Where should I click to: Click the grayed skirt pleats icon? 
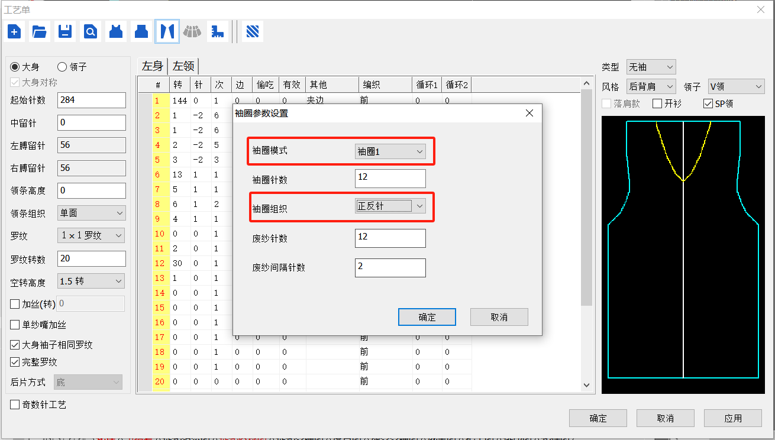tap(192, 31)
